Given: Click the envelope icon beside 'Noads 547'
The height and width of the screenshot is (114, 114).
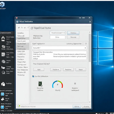Looking at the screenshot, I should [x=3, y=62].
